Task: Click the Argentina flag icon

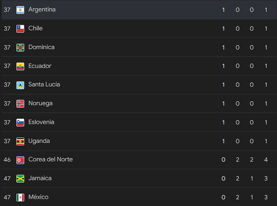Action: [20, 10]
